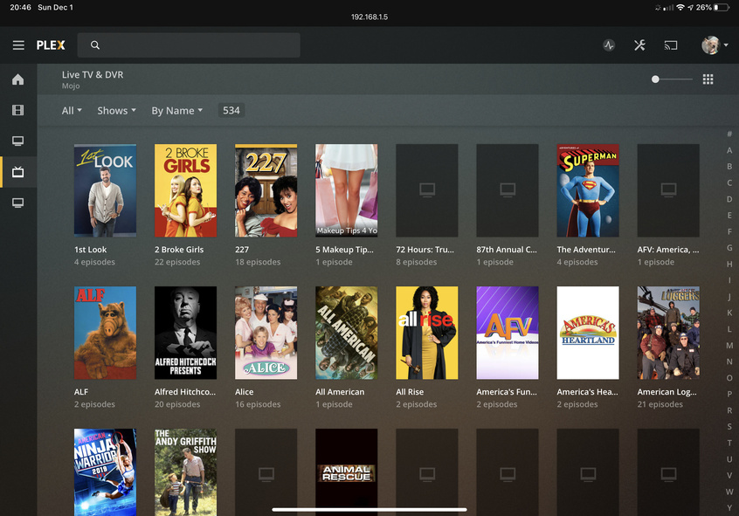The image size is (739, 516).
Task: Open the 2 Broke Girls poster
Action: pos(186,190)
